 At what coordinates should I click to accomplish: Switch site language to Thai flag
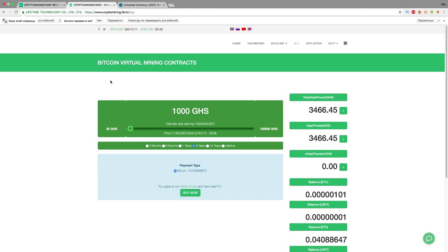(232, 29)
